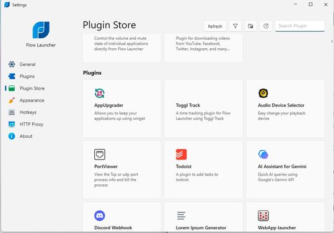Click 'A time tracking plugin' description
334x233 pixels.
[203, 116]
